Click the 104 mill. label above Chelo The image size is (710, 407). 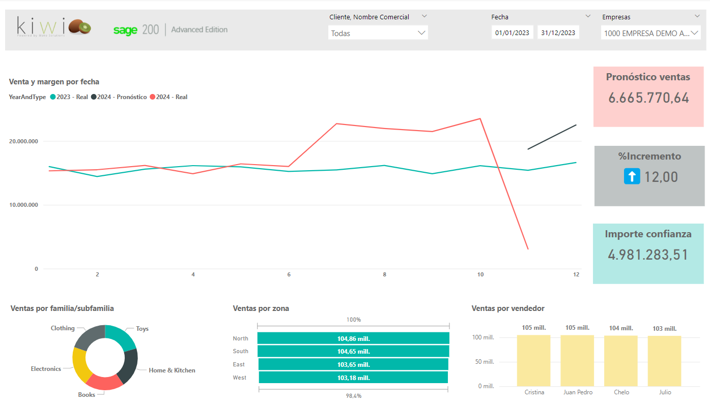coord(621,328)
